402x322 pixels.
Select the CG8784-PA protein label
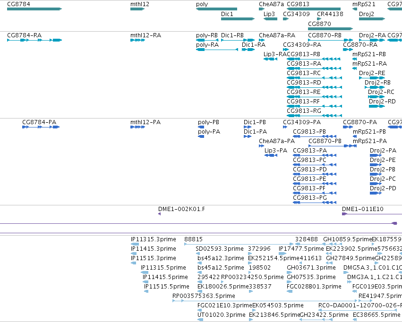(x=39, y=122)
